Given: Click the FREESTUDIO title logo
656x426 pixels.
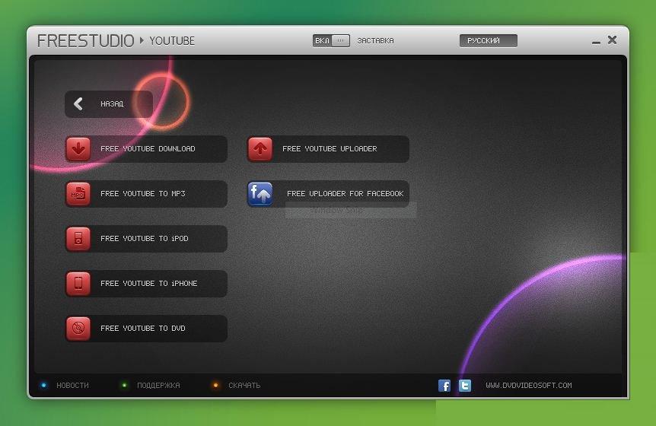Looking at the screenshot, I should 86,41.
